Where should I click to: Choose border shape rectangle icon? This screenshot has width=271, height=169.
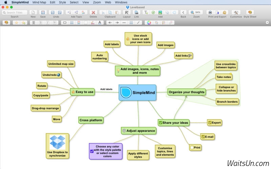pos(65,23)
